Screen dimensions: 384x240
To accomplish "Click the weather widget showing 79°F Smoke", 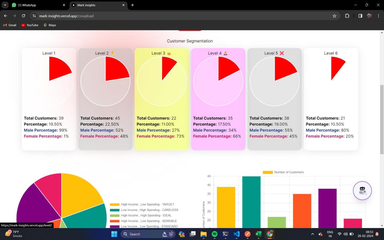I will [14, 234].
